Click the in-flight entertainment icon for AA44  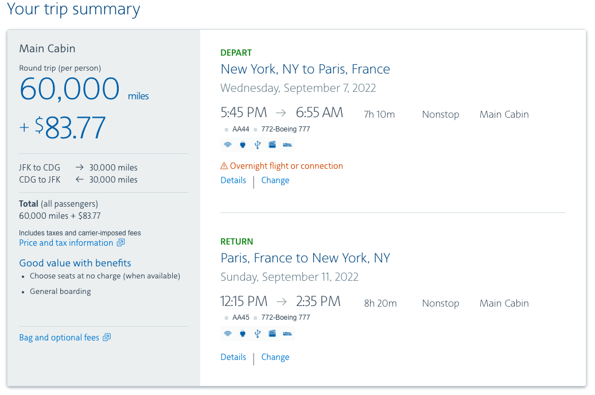[x=273, y=145]
